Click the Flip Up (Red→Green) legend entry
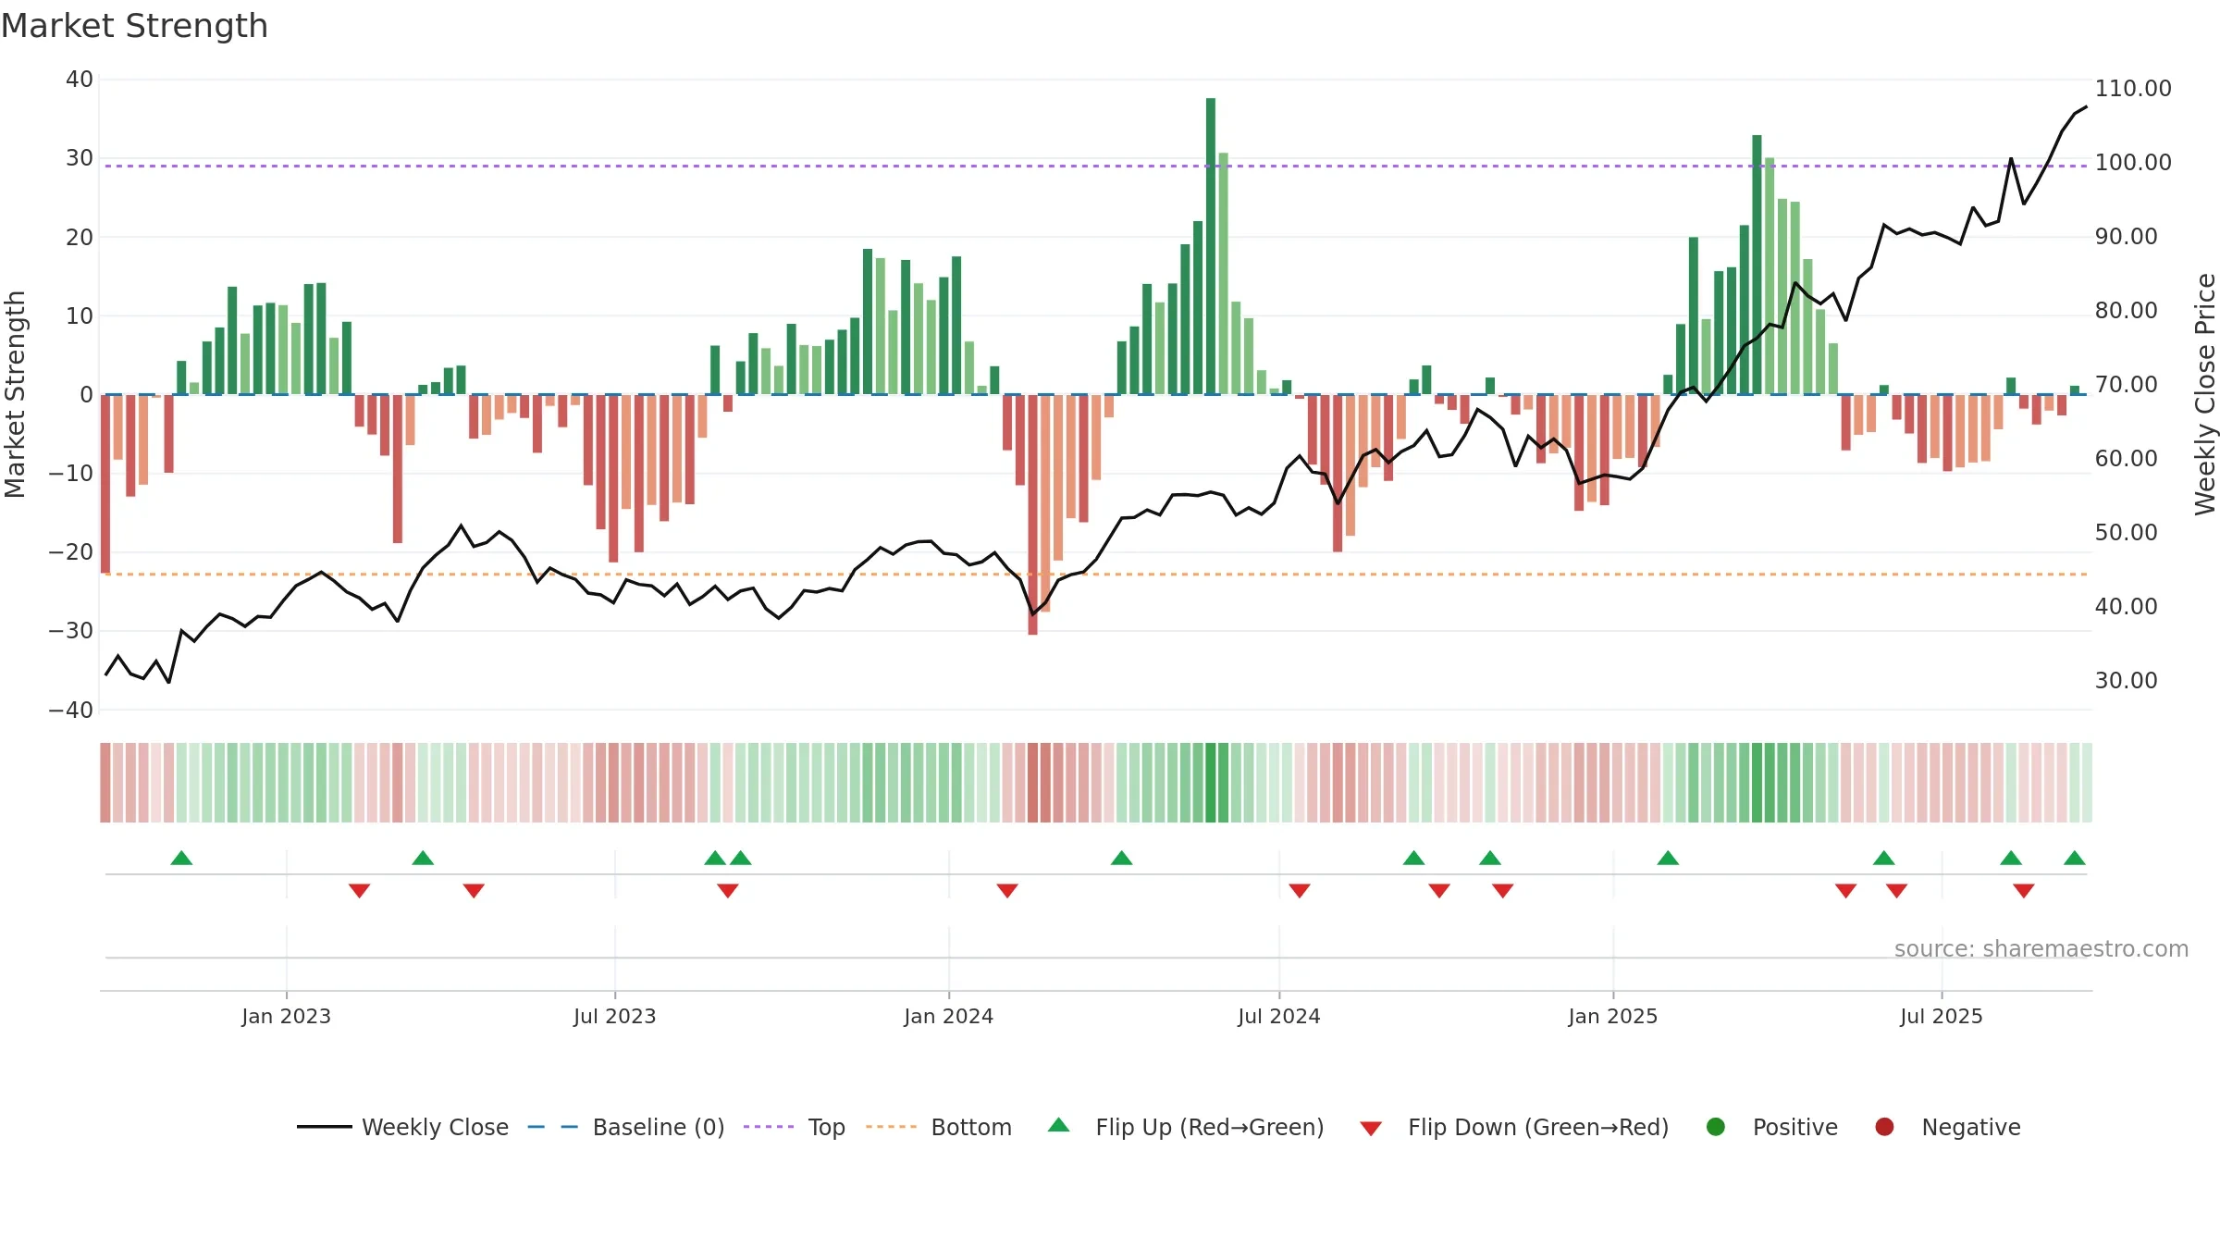 [1186, 1127]
